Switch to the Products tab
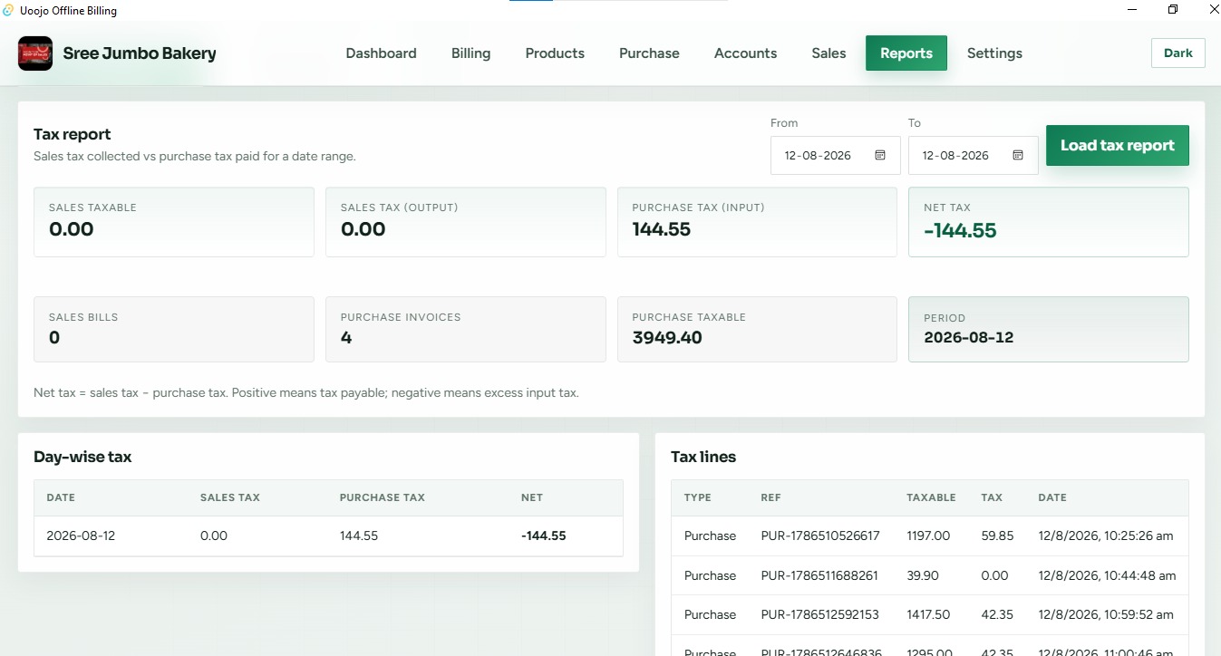Image resolution: width=1221 pixels, height=656 pixels. point(555,53)
